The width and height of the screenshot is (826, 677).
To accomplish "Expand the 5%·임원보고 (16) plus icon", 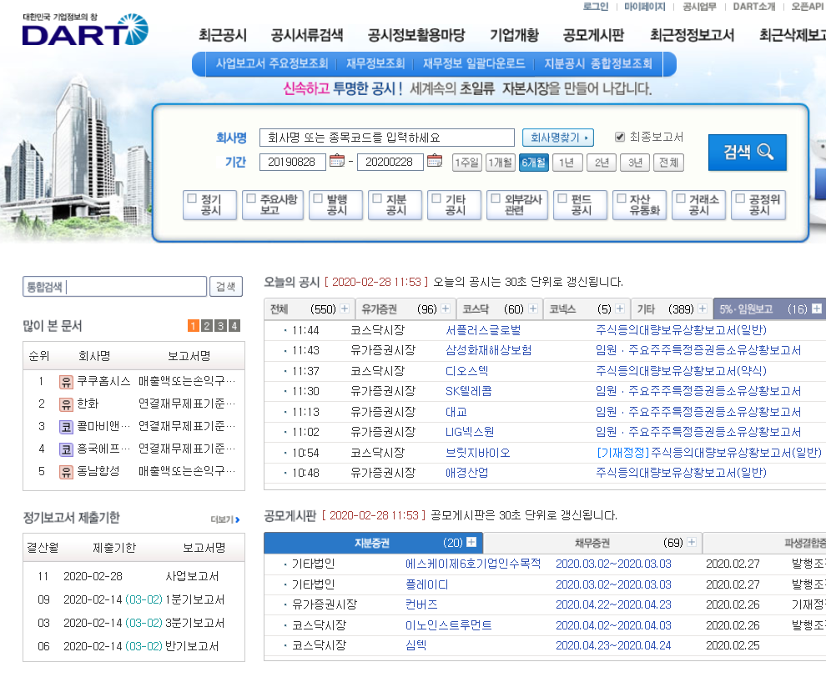I will click(817, 308).
